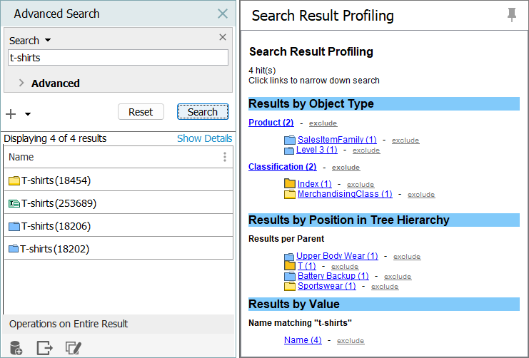Click the export results icon
Screen dimensions: 529x358
click(44, 347)
